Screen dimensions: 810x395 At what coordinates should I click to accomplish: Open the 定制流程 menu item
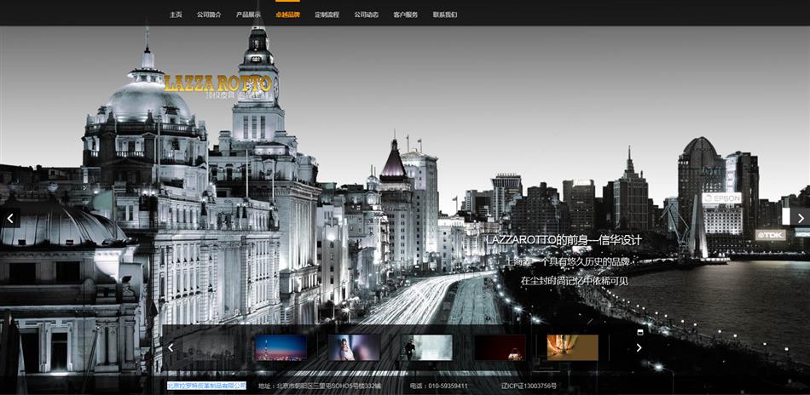coord(327,14)
